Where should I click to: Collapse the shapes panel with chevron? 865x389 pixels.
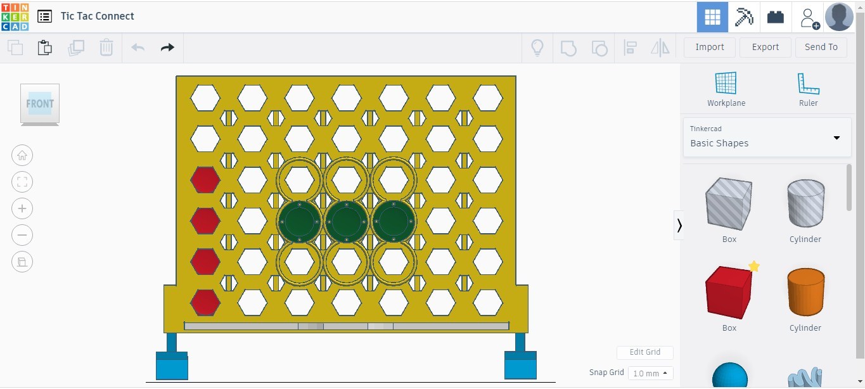click(679, 225)
